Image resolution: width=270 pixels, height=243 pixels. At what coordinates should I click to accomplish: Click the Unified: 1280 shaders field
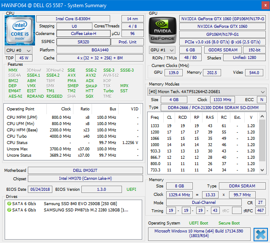(245, 58)
